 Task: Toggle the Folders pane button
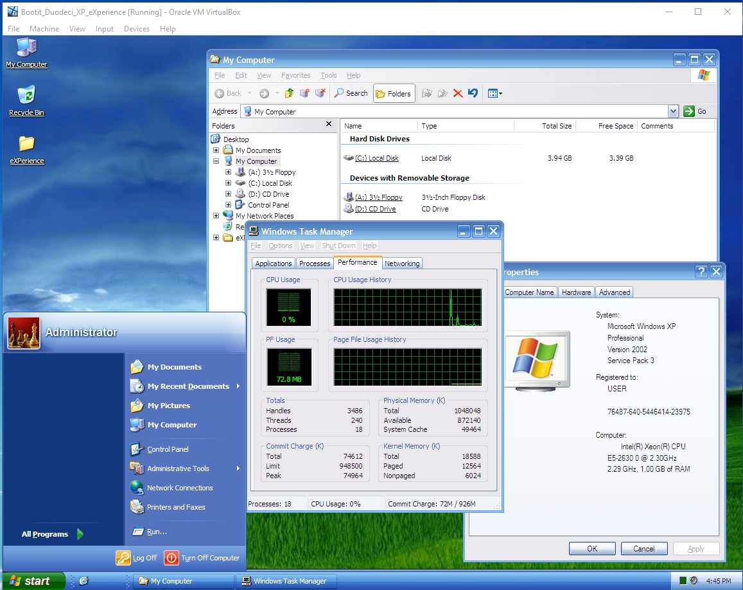394,93
